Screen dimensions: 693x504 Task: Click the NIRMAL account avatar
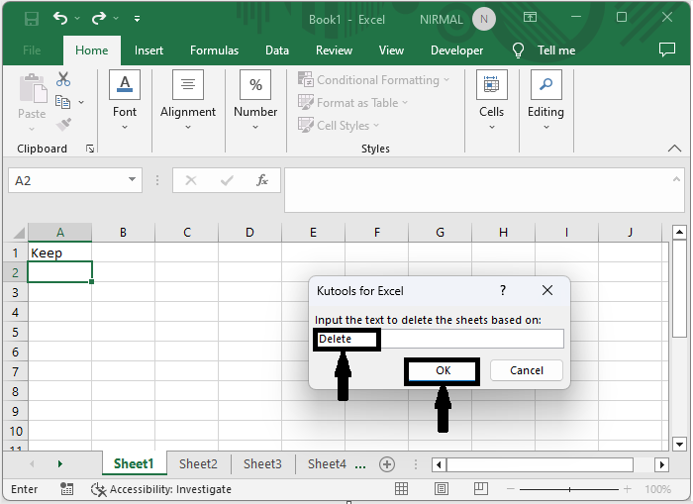(x=484, y=19)
